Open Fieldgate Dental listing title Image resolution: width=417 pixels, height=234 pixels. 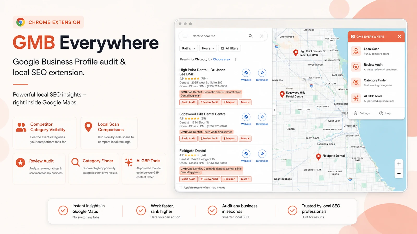tap(192, 151)
